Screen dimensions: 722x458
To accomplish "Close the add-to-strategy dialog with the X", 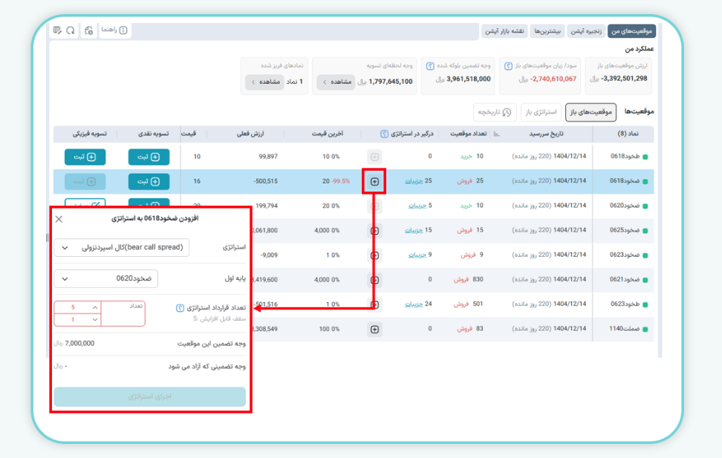I will [x=59, y=218].
